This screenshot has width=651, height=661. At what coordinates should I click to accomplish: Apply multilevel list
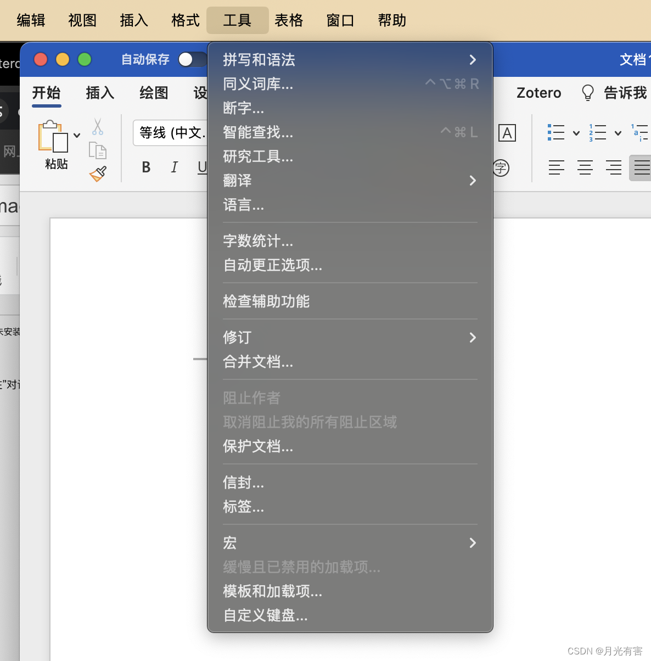(639, 132)
